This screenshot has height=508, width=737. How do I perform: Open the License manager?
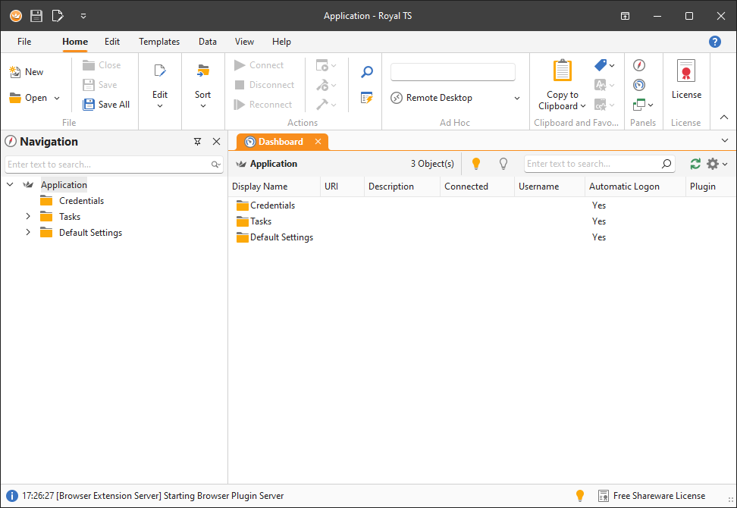tap(686, 83)
